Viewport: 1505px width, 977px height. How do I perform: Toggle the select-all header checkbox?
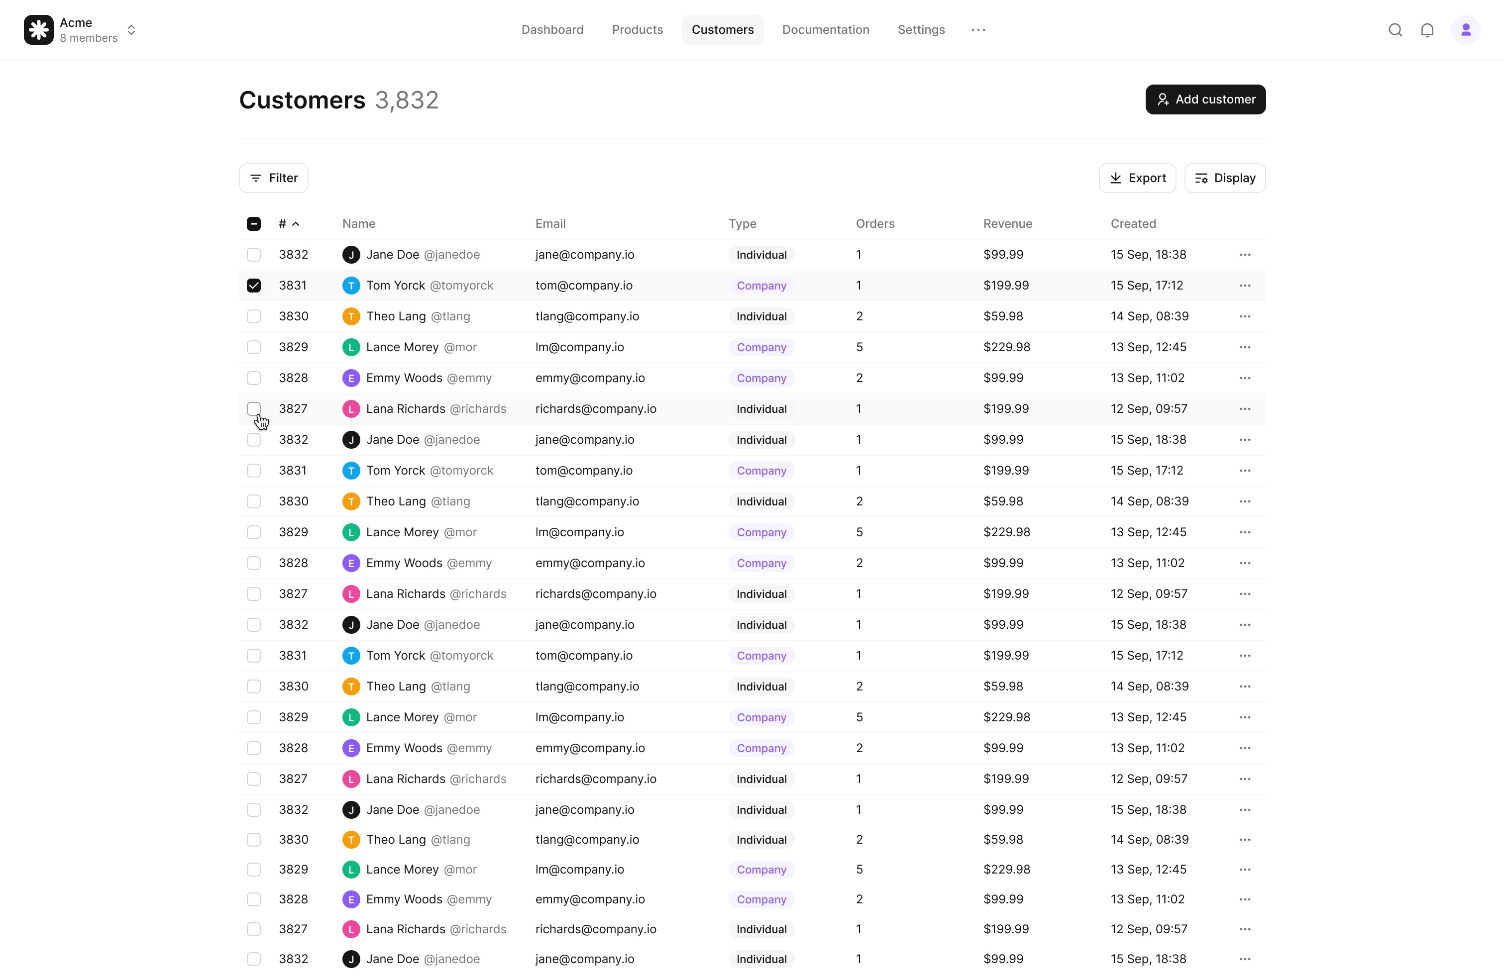pos(254,224)
